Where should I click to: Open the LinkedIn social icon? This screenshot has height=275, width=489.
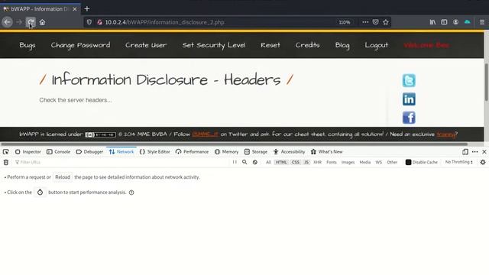409,99
